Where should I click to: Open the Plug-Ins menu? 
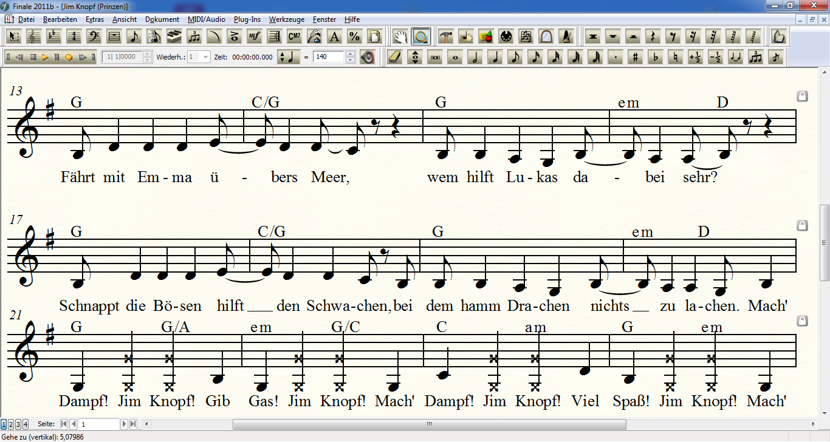(x=247, y=19)
